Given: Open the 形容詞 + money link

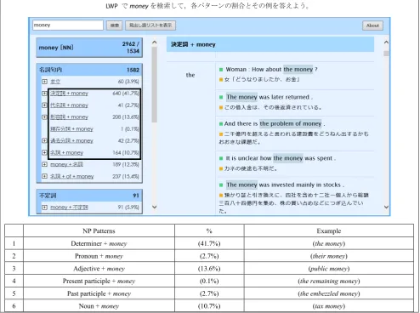Looking at the screenshot, I should tap(69, 117).
